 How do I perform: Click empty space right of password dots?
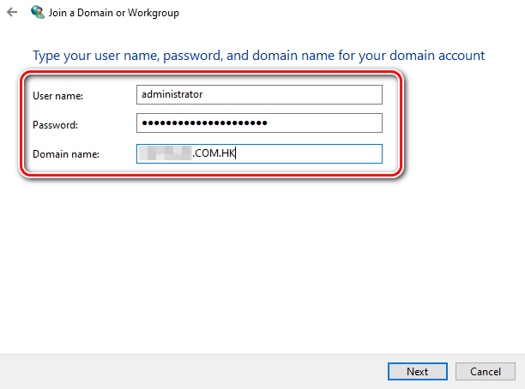click(x=326, y=124)
